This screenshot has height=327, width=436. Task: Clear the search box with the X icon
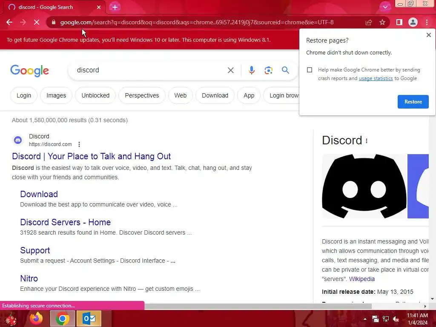click(x=230, y=70)
